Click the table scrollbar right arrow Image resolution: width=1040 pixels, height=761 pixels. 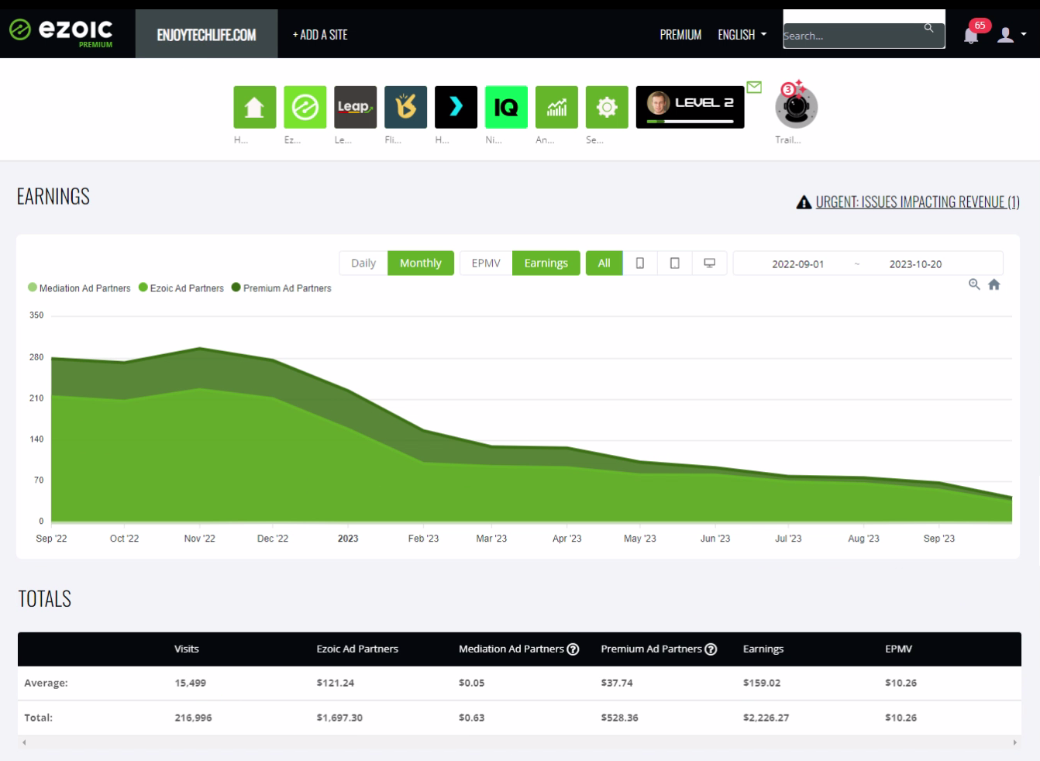click(x=1014, y=742)
